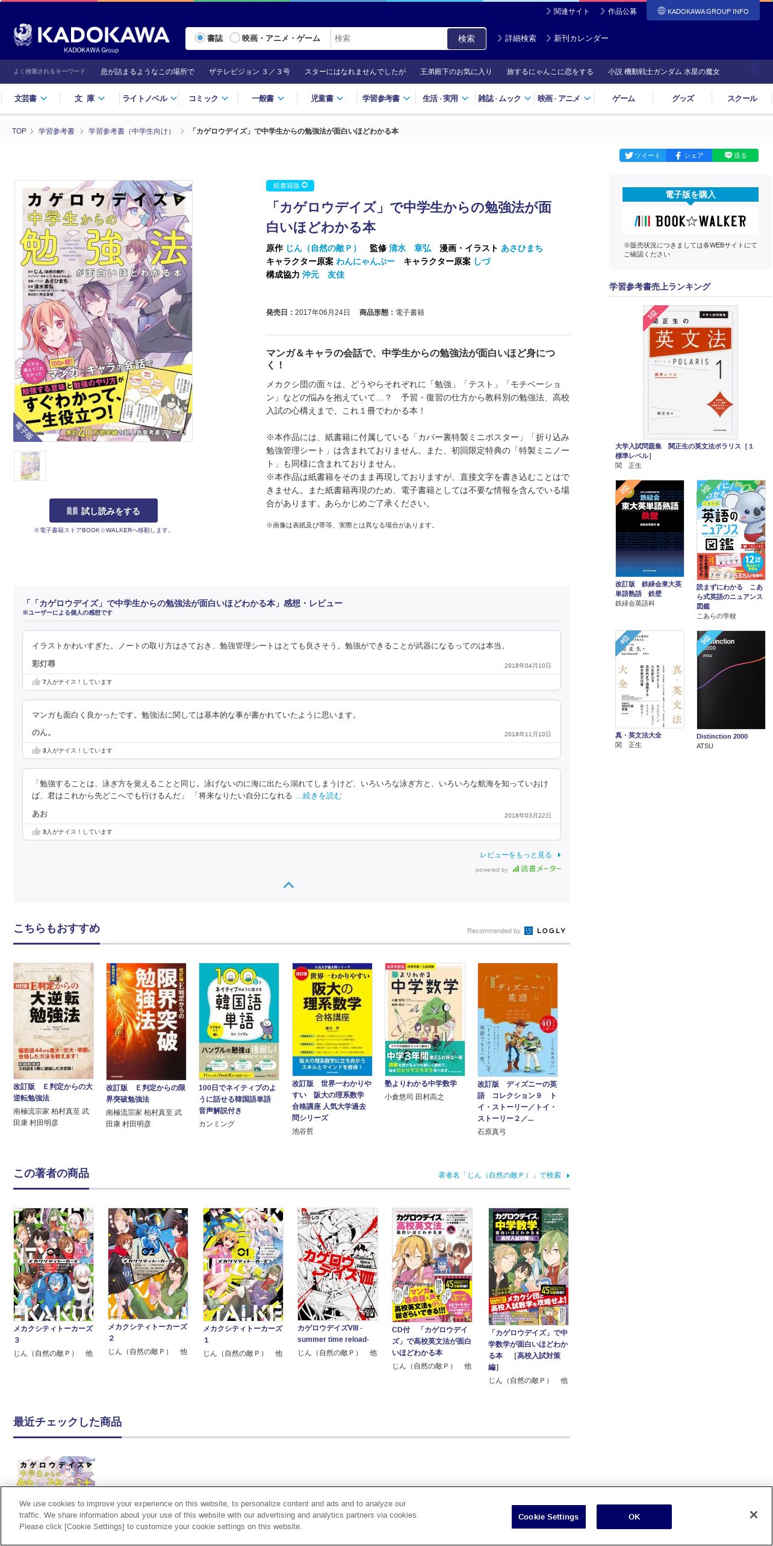Screen dimensions: 773x1546
Task: Expand the 生活・実用 menu
Action: [x=445, y=98]
